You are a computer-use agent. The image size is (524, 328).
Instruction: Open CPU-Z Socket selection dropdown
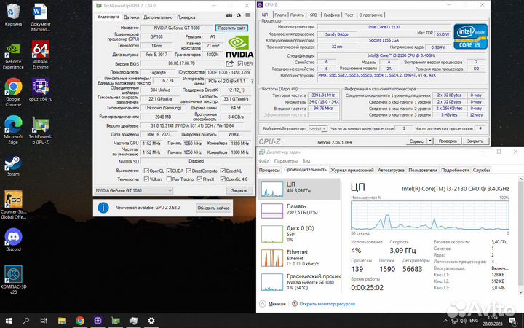(317, 128)
